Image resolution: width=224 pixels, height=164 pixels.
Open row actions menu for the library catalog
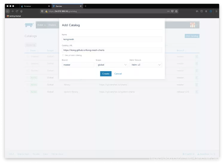click(197, 85)
